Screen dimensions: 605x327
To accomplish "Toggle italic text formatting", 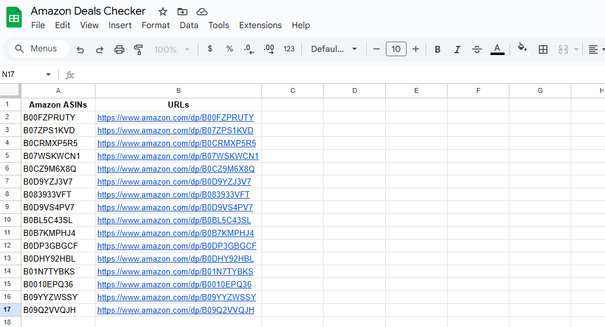I will (x=457, y=50).
